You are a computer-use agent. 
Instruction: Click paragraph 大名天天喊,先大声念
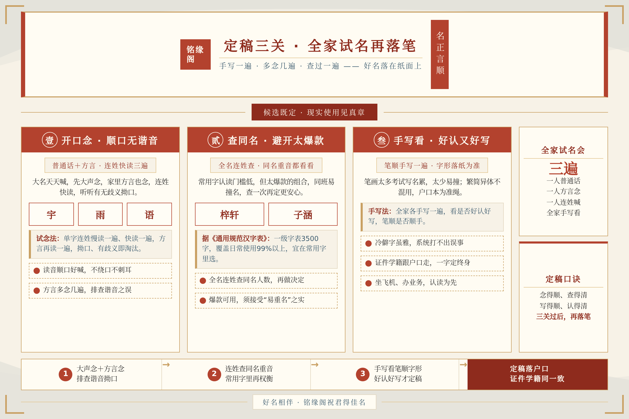click(x=100, y=187)
